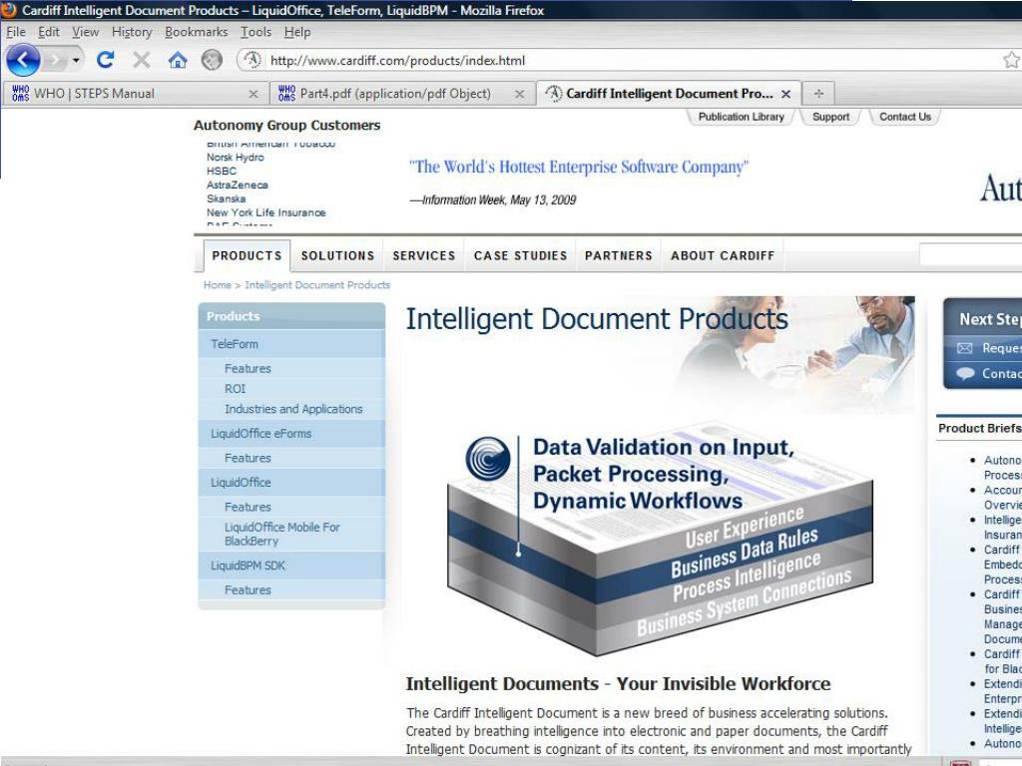Click the Intelligent Document Products banner image
This screenshot has height=766, width=1022.
(x=660, y=355)
